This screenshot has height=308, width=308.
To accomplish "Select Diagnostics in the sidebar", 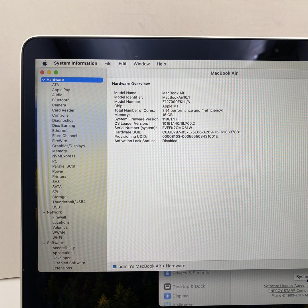I will coord(63,120).
